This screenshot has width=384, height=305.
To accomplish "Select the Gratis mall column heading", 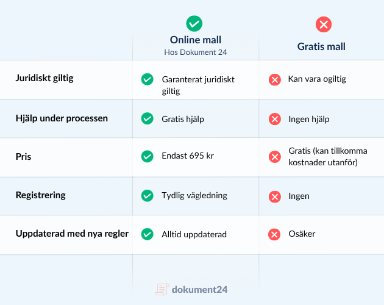I will point(321,46).
